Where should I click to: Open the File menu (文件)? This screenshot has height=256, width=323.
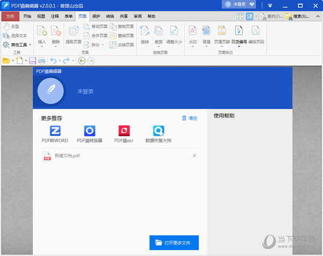click(x=10, y=16)
